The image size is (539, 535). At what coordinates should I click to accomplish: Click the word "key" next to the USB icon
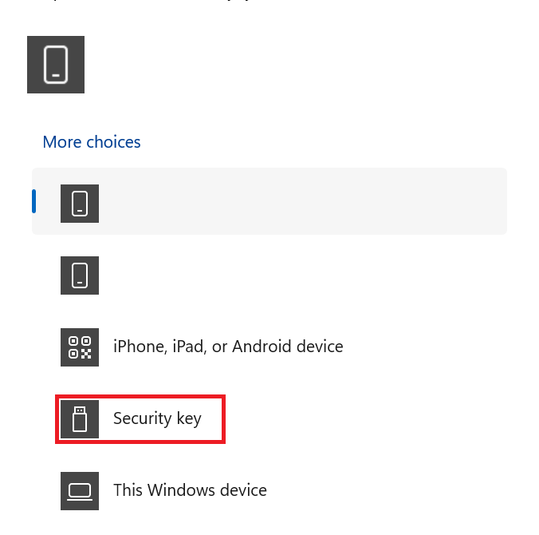coord(189,418)
